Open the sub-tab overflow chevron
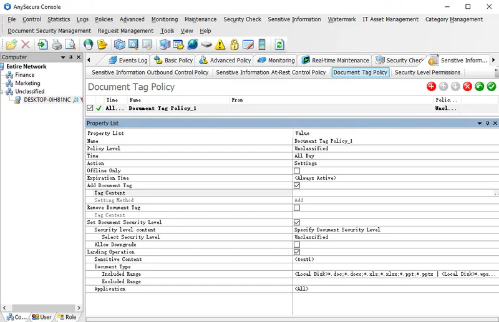This screenshot has height=322, width=499. (497, 71)
